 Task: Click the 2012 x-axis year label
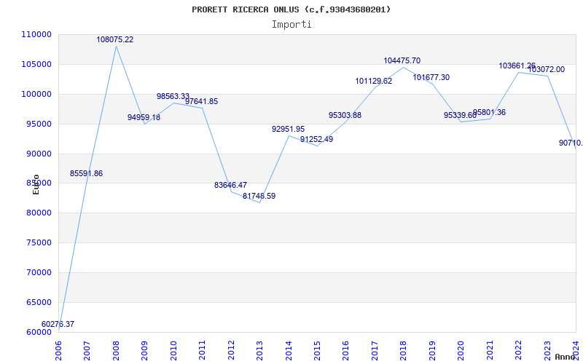[231, 350]
